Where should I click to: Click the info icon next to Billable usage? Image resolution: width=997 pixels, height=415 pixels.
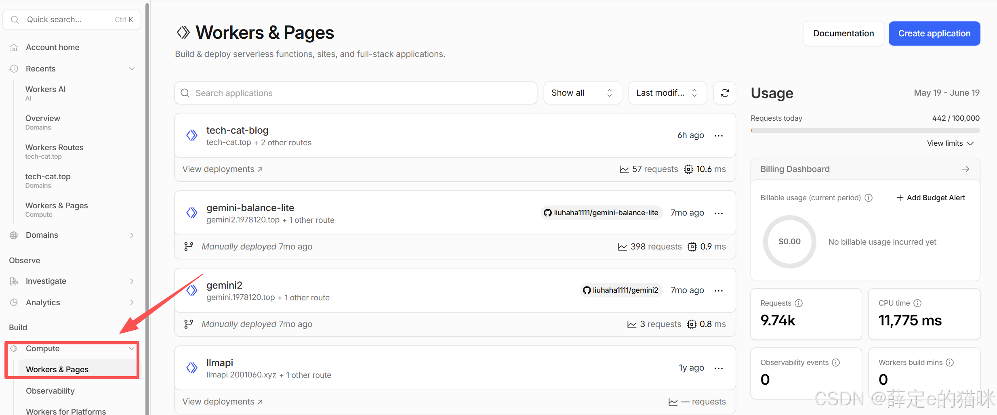point(869,198)
